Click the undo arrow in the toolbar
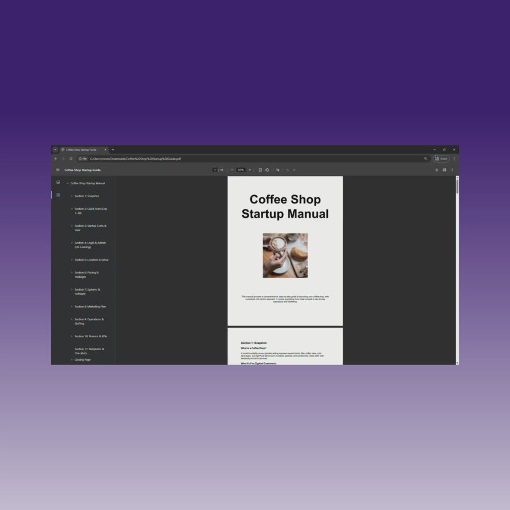The width and height of the screenshot is (510, 510). 287,169
